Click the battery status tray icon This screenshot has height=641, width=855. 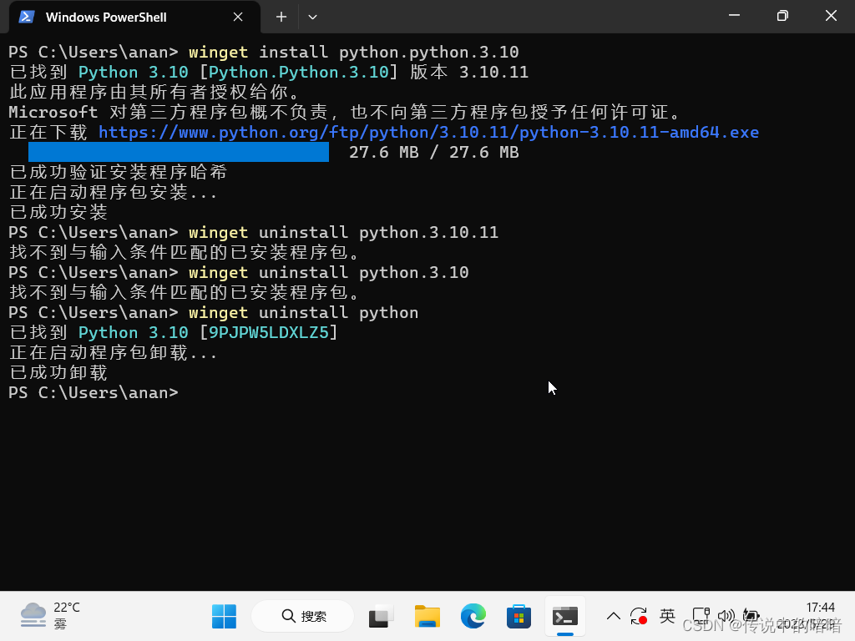751,617
